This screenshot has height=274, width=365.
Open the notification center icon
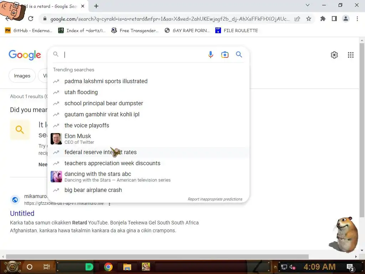(350, 268)
